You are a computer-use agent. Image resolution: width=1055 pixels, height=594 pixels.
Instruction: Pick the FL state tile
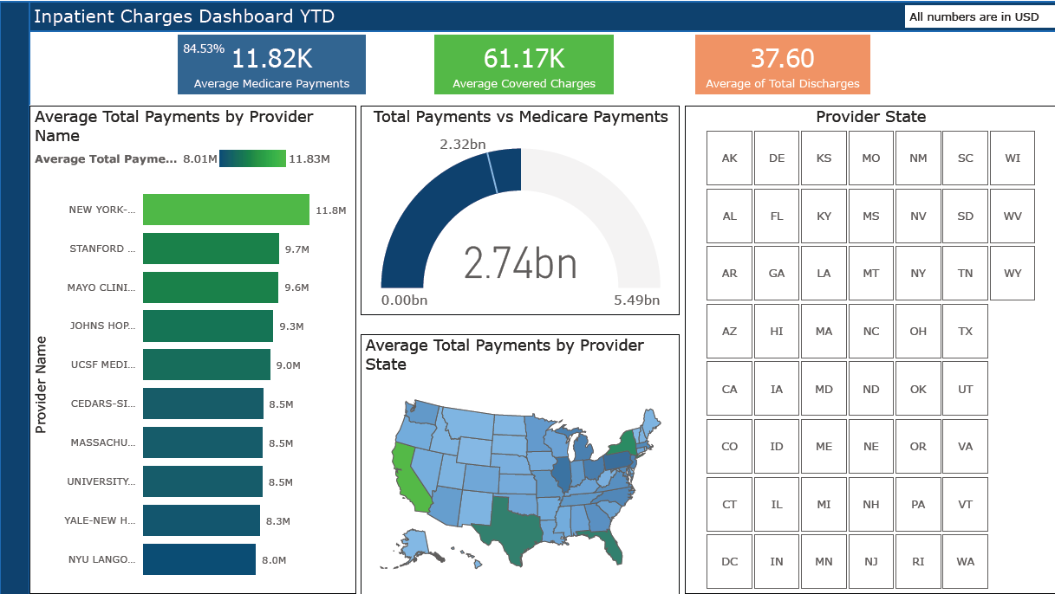[777, 216]
